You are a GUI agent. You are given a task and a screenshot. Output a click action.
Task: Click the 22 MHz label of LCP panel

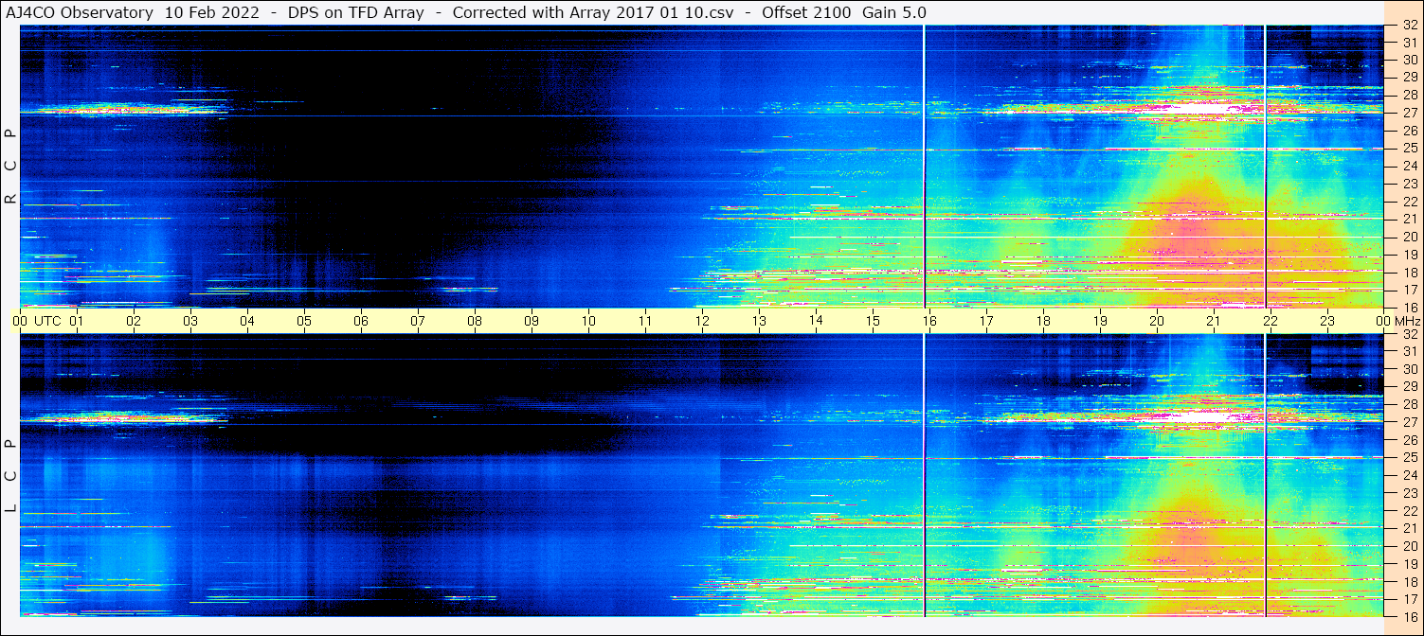pyautogui.click(x=1409, y=511)
